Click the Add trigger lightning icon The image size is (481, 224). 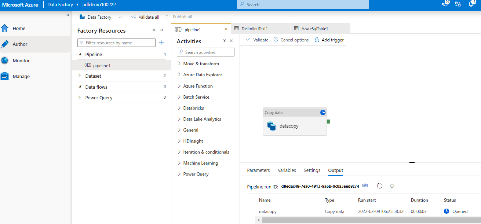(x=317, y=40)
